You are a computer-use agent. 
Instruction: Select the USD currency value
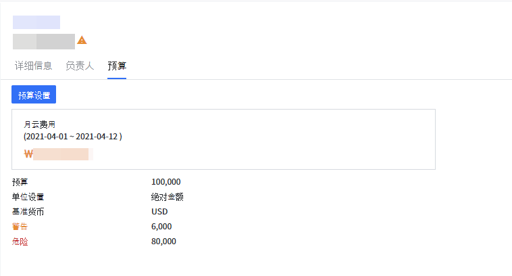pos(159,212)
